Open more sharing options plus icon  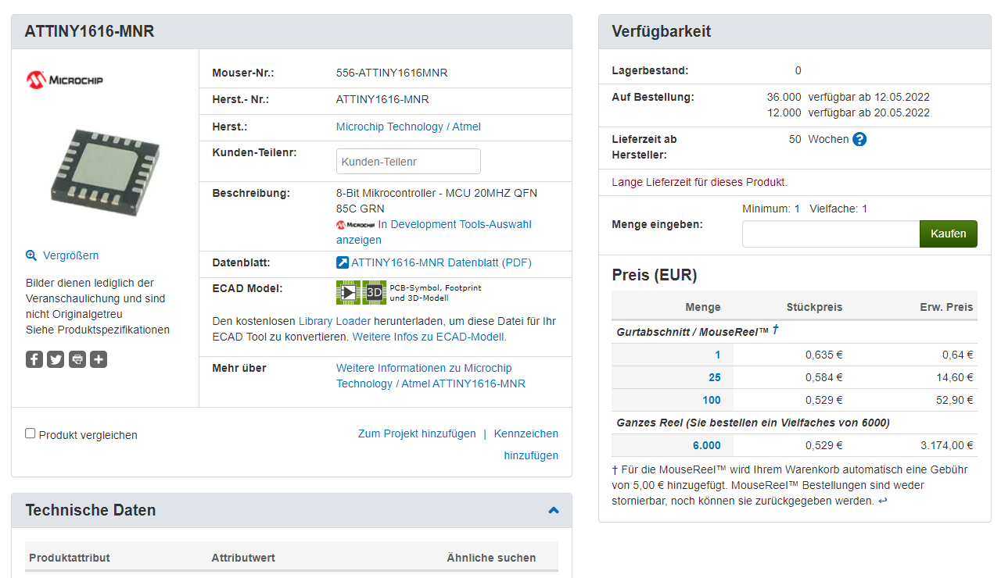[99, 359]
